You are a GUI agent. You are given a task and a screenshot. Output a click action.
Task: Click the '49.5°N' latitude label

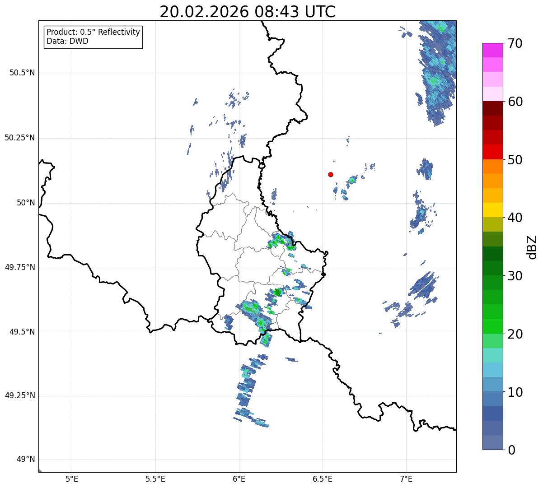[22, 332]
